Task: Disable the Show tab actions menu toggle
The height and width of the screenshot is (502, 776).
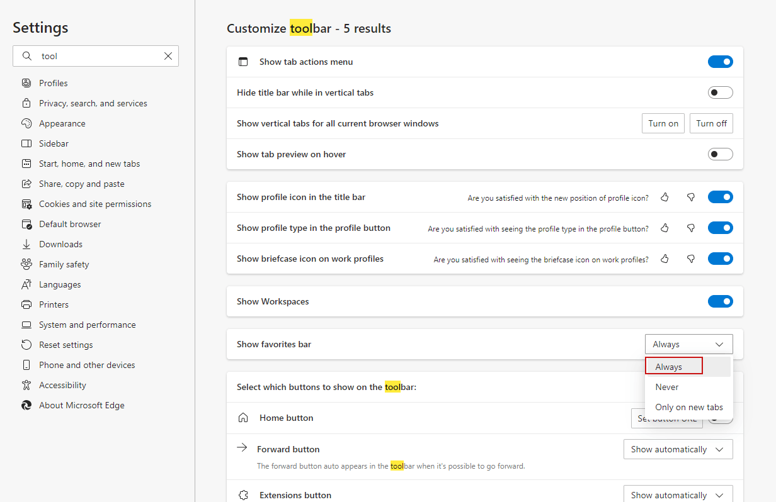Action: pos(720,62)
